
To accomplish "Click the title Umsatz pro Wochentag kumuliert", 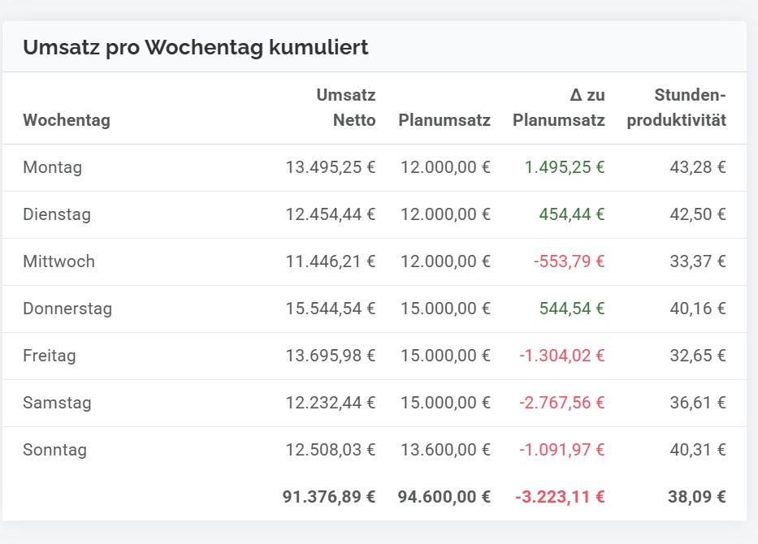I will point(196,47).
